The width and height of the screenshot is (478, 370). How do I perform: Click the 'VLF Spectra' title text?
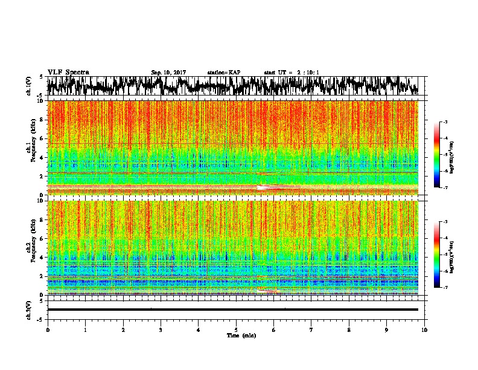pos(68,73)
